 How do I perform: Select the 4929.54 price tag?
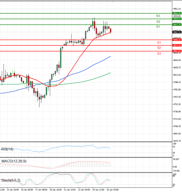177,19
